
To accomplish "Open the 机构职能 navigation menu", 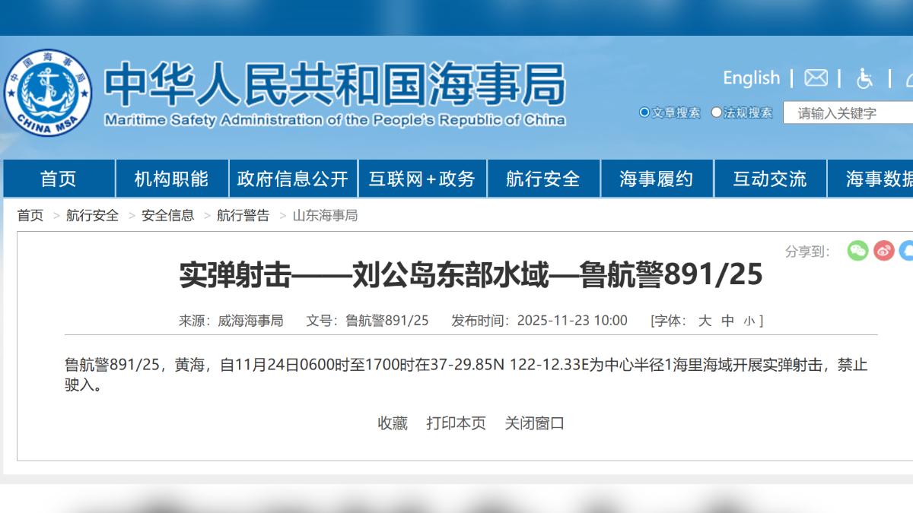I will pyautogui.click(x=171, y=179).
